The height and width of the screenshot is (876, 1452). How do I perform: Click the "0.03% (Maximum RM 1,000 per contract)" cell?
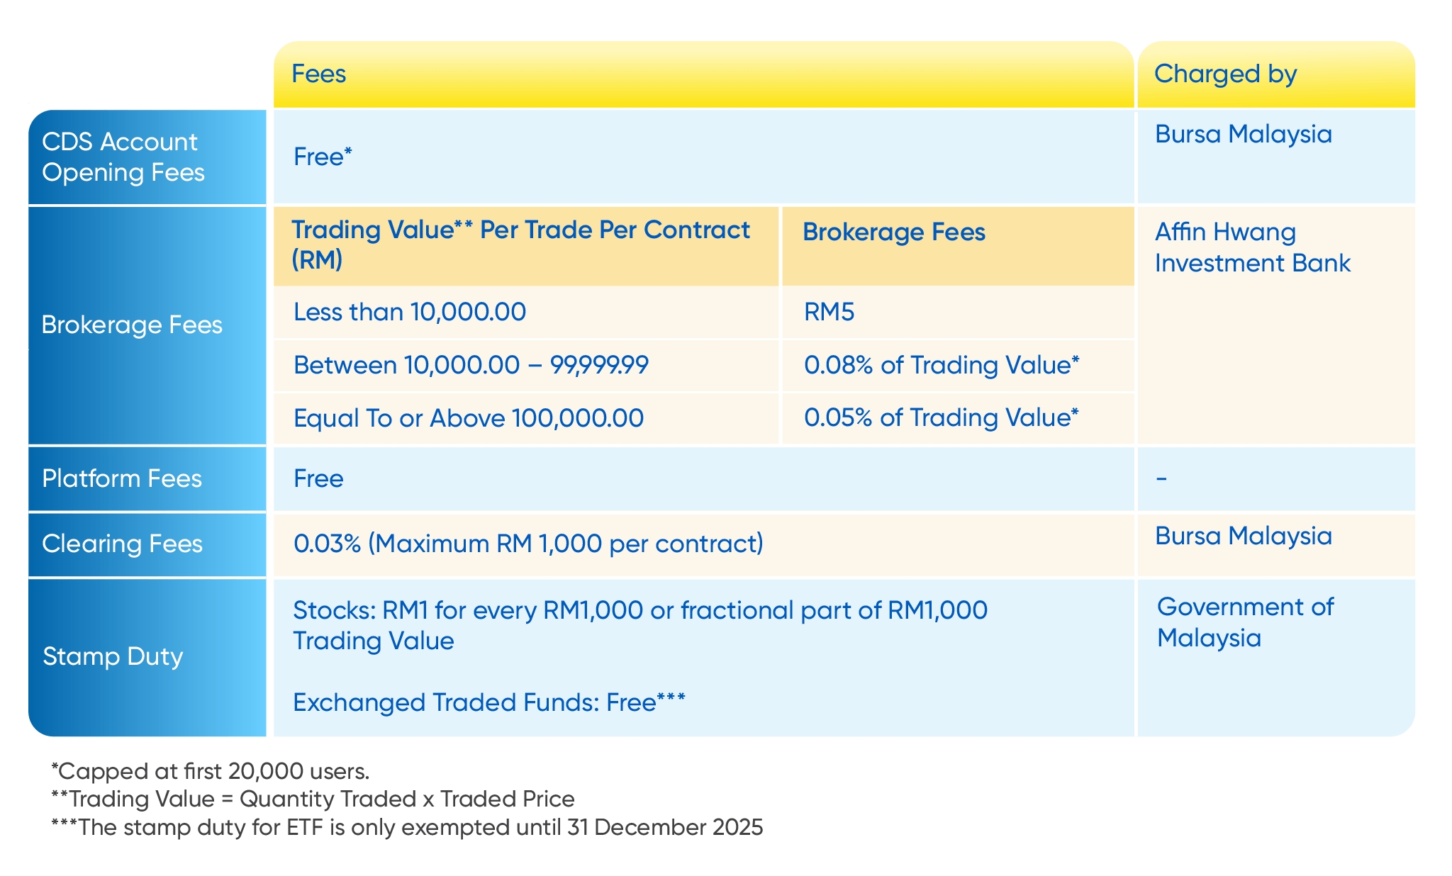click(528, 544)
